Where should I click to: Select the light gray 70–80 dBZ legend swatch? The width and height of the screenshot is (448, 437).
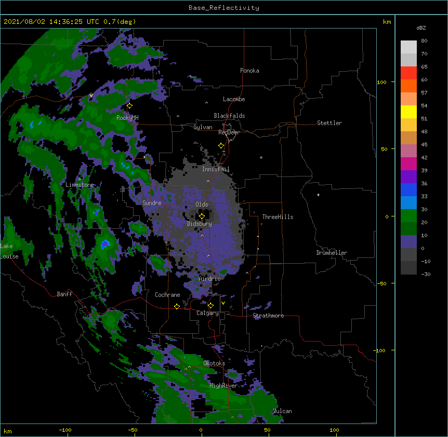coord(409,47)
